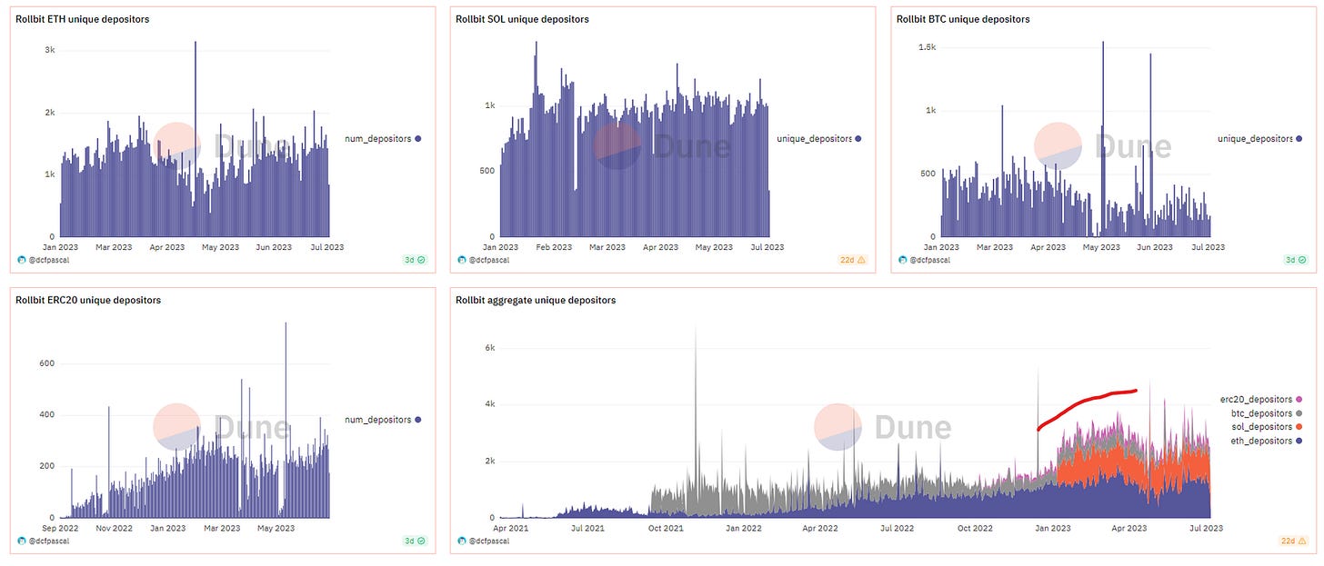Click the 600 y-axis label in ERC20 chart
The width and height of the screenshot is (1324, 566).
pos(48,363)
